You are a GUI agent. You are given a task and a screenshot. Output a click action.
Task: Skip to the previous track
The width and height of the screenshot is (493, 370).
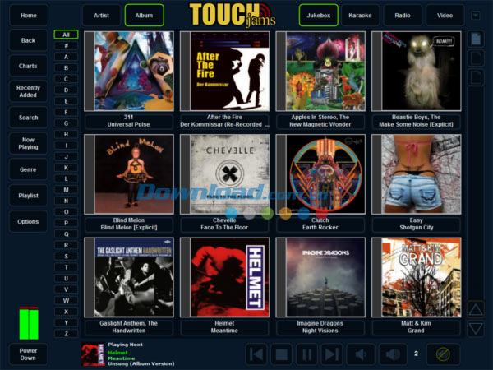257,354
